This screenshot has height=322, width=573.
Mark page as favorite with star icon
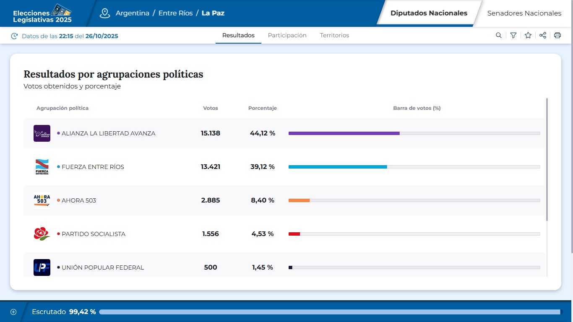[x=528, y=35]
